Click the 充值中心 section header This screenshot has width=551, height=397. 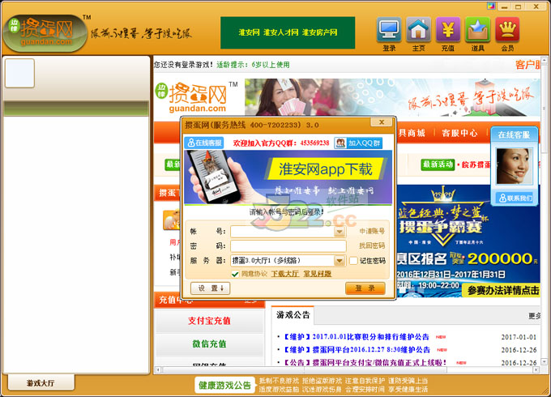(x=209, y=301)
